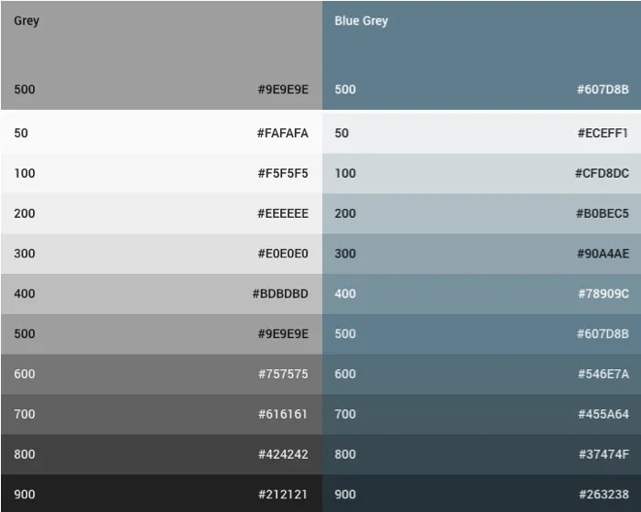Screen dimensions: 641x512
Task: Select the hex value #455A64
Action: click(603, 414)
